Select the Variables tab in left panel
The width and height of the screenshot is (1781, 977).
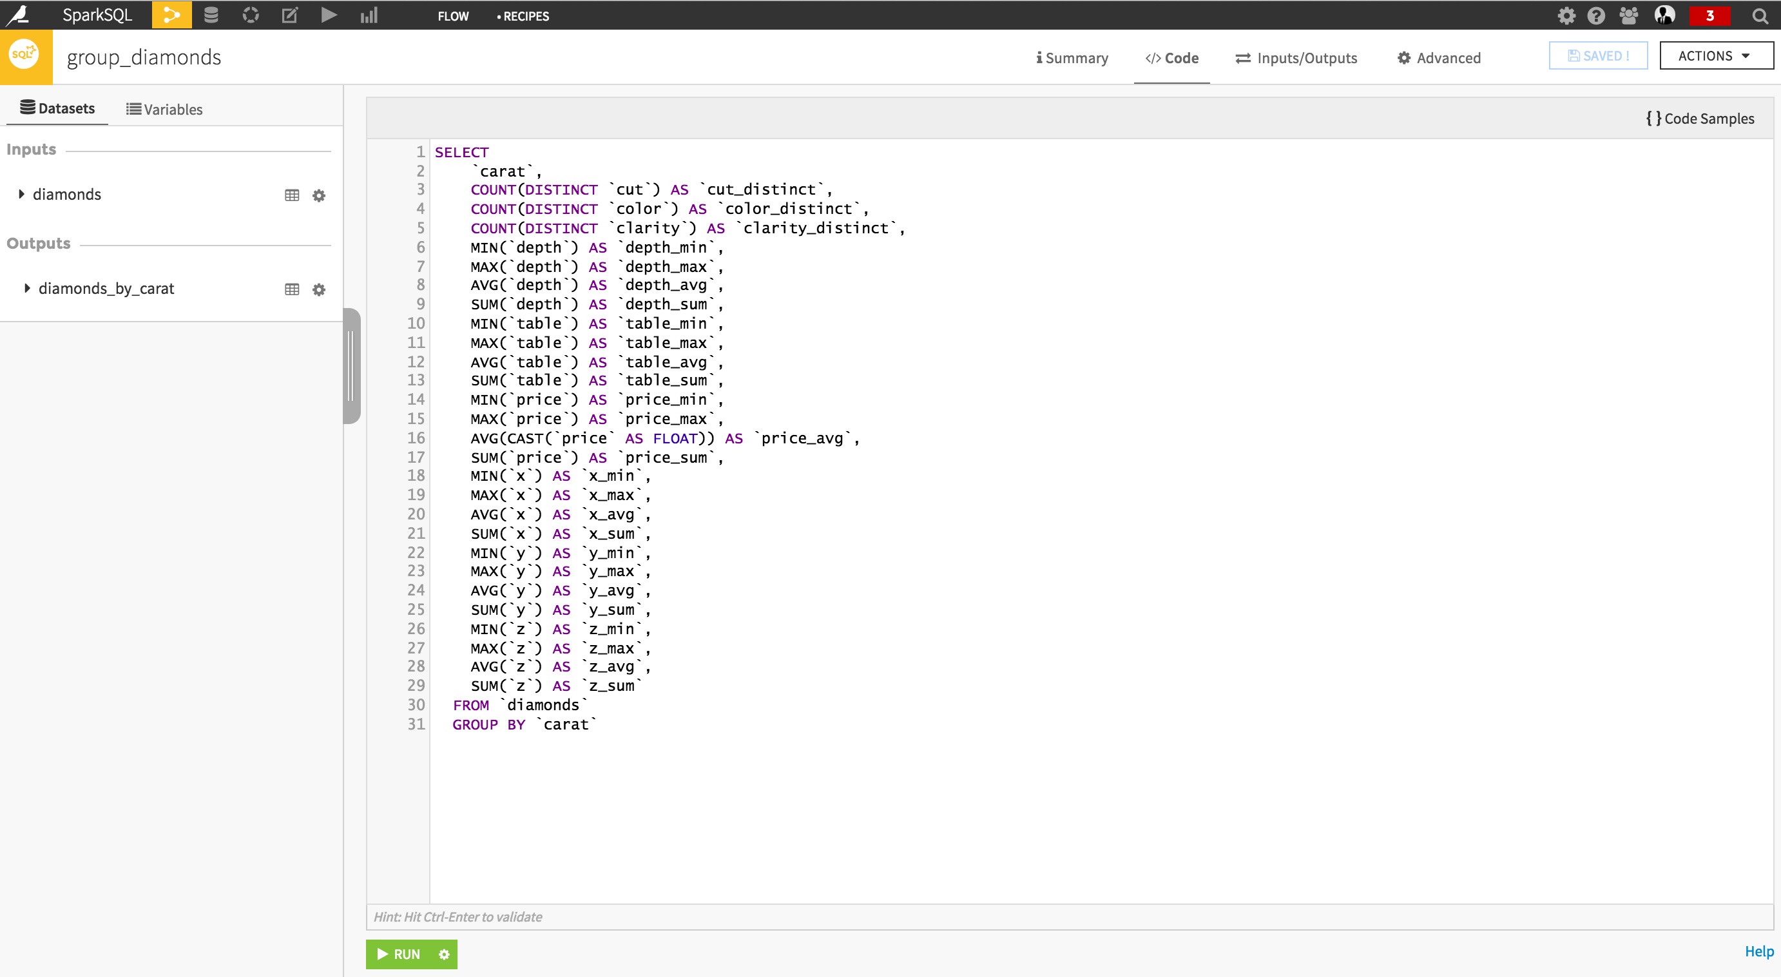(x=164, y=110)
